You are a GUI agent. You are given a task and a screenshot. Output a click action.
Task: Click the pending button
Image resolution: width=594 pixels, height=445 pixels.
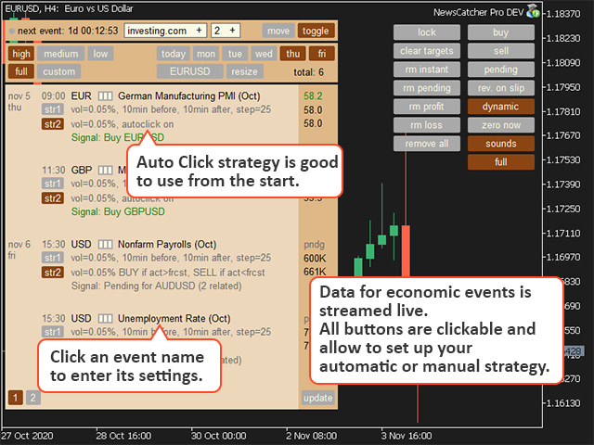[x=501, y=70]
